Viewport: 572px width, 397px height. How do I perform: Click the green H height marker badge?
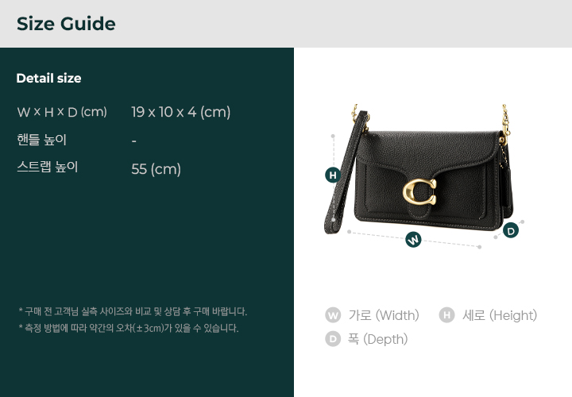(333, 175)
